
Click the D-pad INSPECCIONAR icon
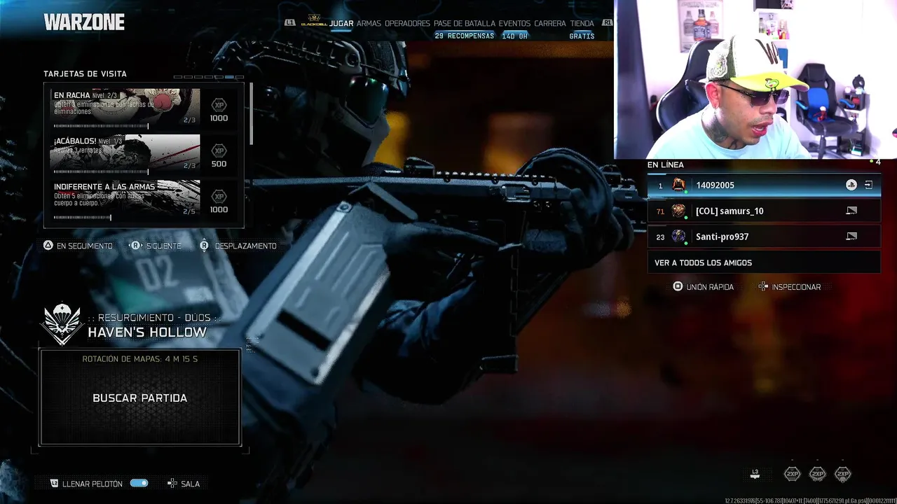coord(763,286)
